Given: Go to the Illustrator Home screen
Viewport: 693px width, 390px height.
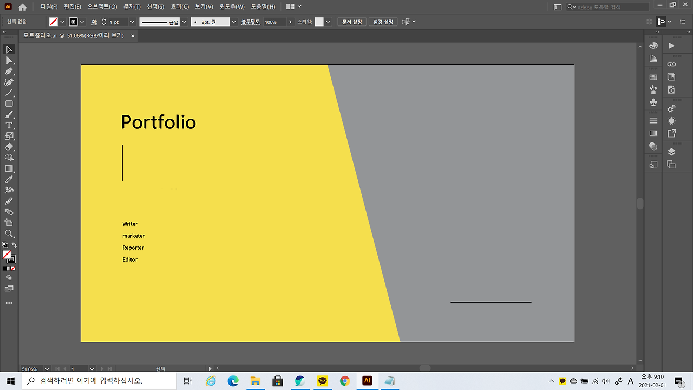Looking at the screenshot, I should 23,7.
